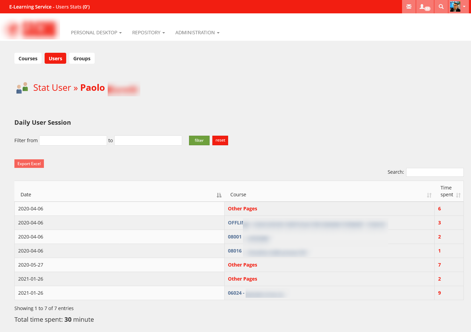
Task: Expand the Personal Desktop menu
Action: tap(96, 33)
